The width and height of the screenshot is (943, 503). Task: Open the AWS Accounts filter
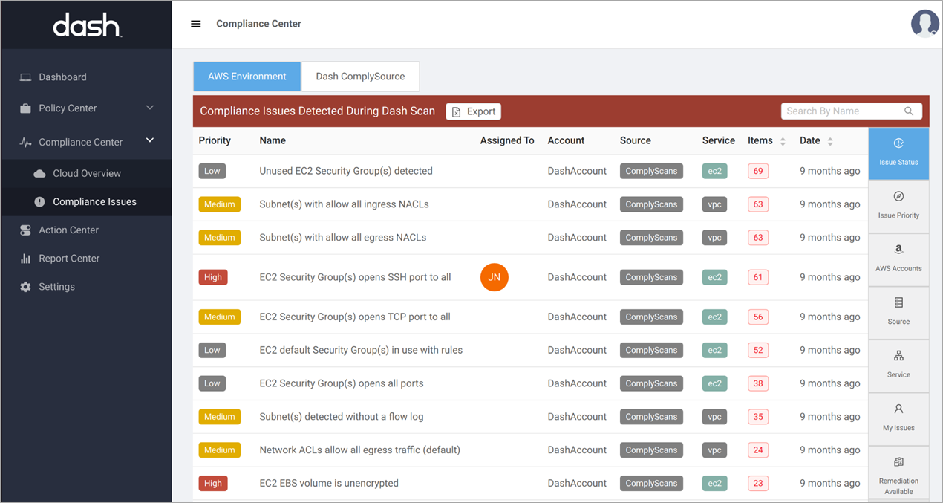(x=898, y=260)
